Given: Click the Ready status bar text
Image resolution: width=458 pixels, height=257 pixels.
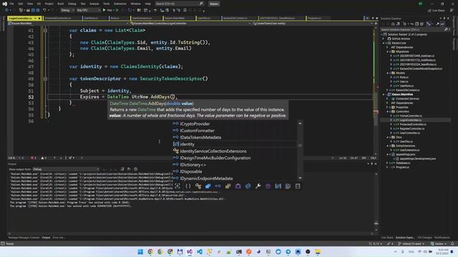Looking at the screenshot, I should [x=9, y=243].
